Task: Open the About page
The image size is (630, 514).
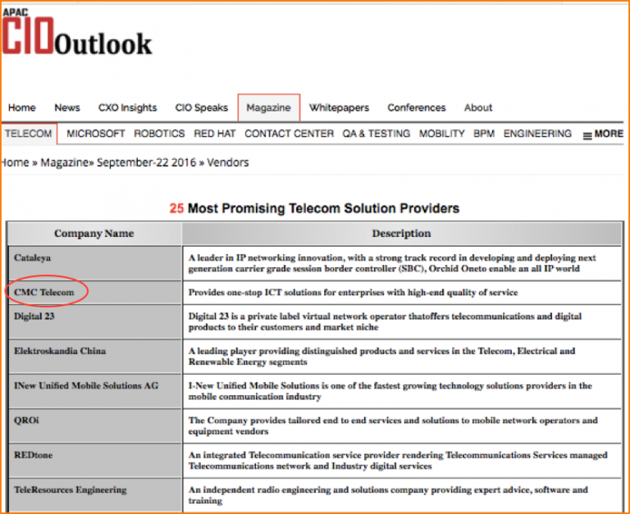Action: (x=478, y=107)
